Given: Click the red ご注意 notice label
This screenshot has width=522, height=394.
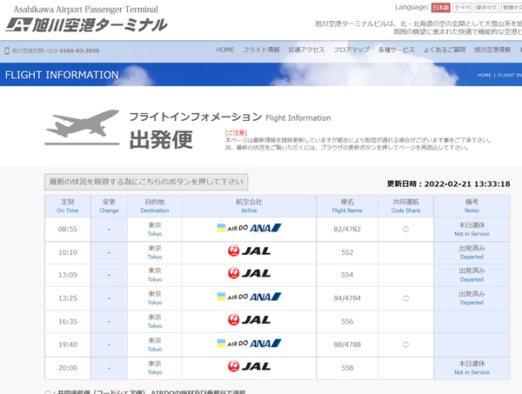Looking at the screenshot, I should 236,133.
